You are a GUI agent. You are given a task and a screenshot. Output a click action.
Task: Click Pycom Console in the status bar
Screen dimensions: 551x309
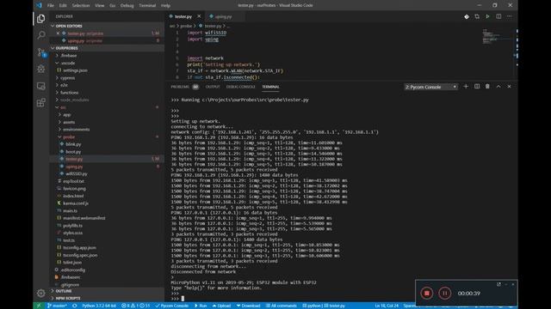pyautogui.click(x=171, y=306)
